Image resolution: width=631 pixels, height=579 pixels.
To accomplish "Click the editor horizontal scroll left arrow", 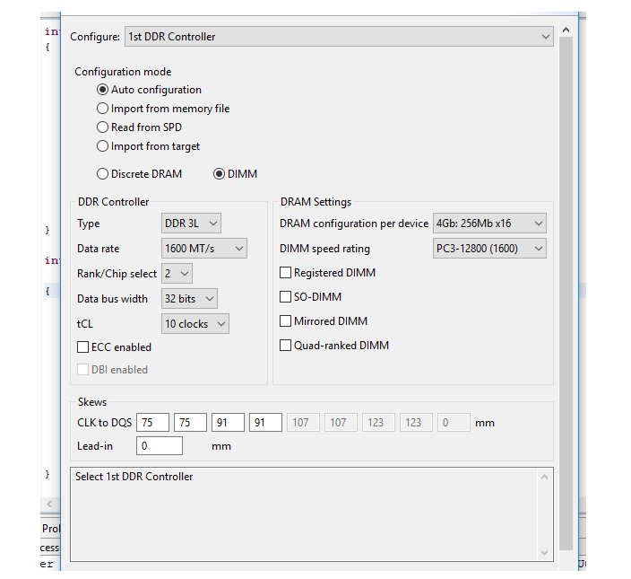I will pyautogui.click(x=49, y=504).
